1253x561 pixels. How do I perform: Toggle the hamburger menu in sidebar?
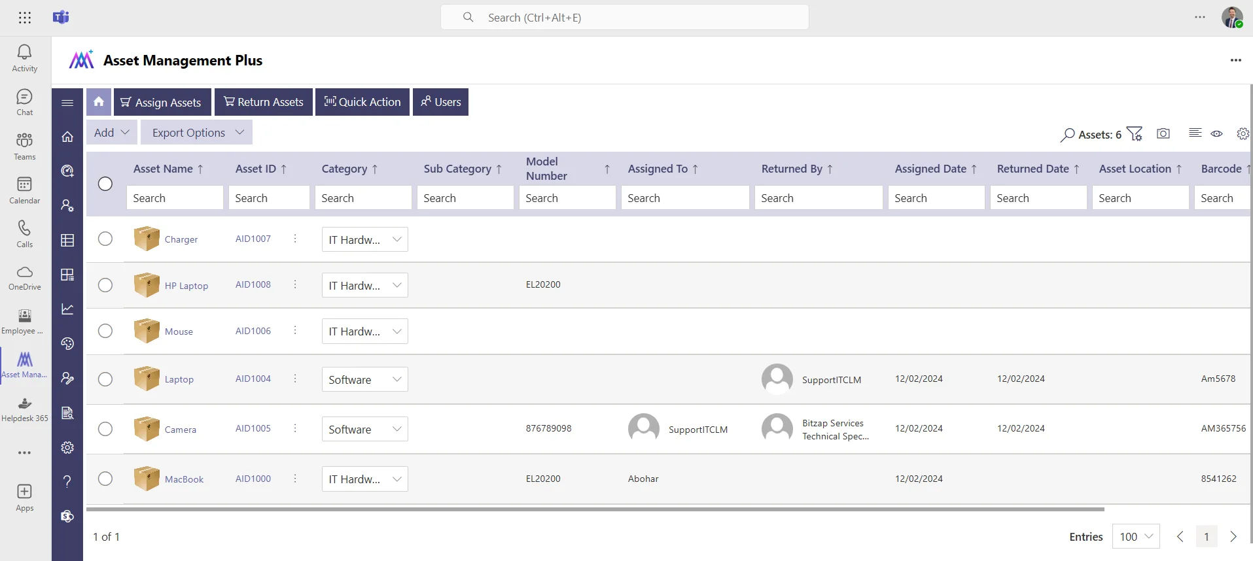pyautogui.click(x=67, y=103)
